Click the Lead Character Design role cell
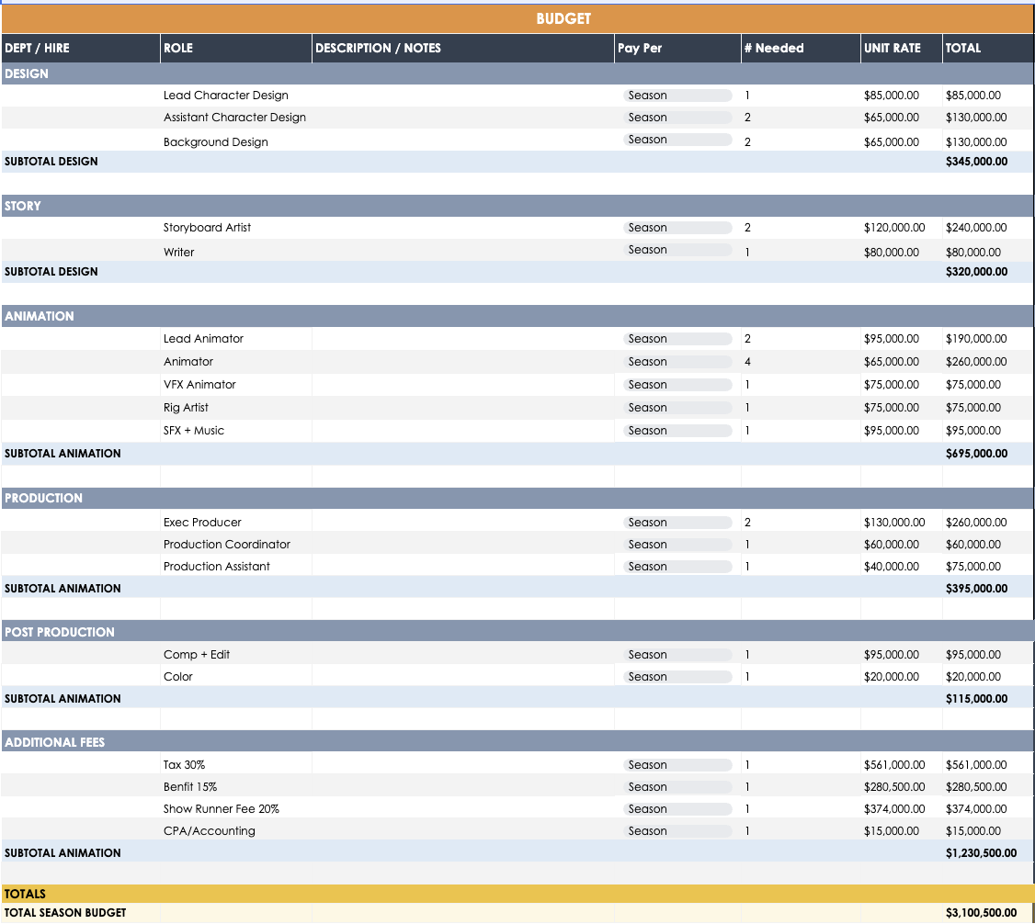 tap(235, 96)
